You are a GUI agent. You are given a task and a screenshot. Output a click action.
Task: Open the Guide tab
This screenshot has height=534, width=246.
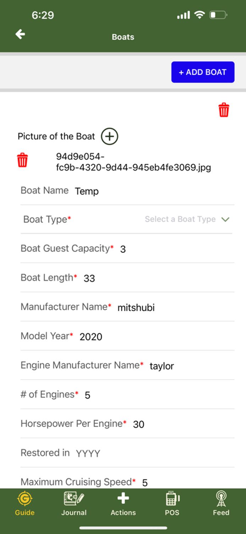[x=24, y=503]
